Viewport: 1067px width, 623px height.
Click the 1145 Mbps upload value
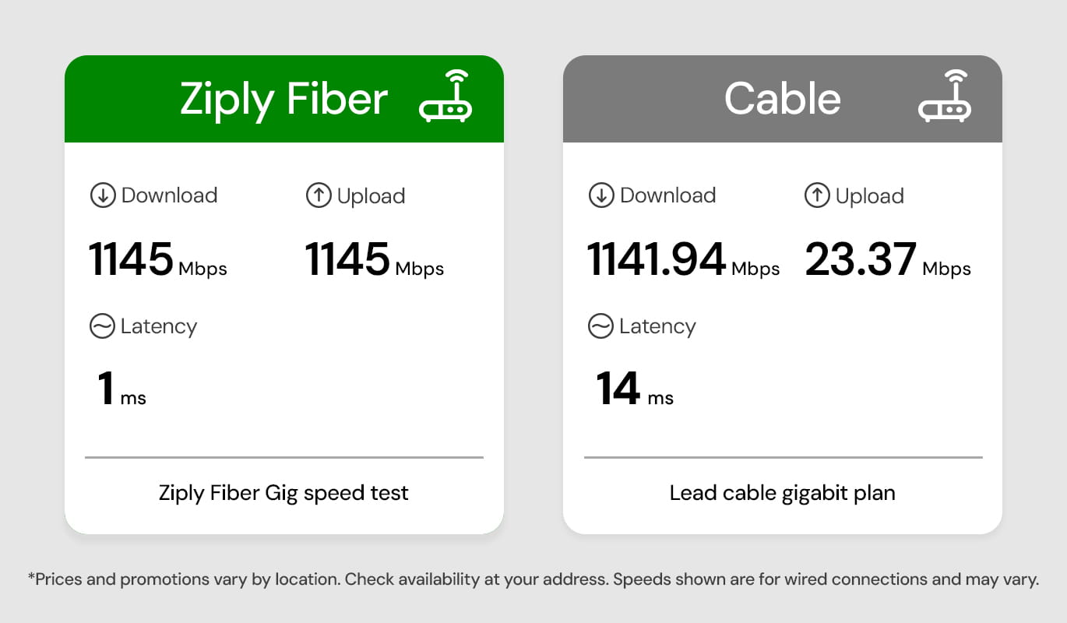click(x=375, y=259)
